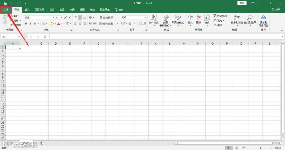Click the increase font size icon
285x150 pixels.
65,18
